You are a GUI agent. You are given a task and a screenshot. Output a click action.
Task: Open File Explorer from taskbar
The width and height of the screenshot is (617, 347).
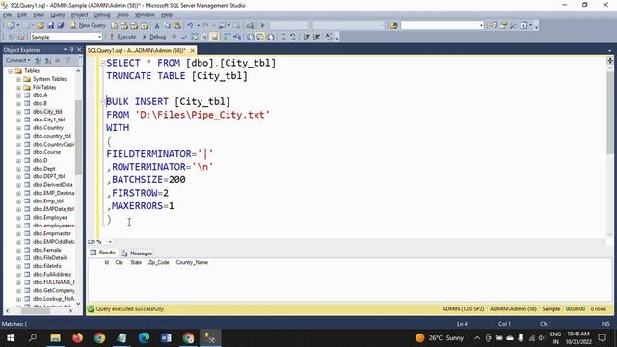point(55,338)
